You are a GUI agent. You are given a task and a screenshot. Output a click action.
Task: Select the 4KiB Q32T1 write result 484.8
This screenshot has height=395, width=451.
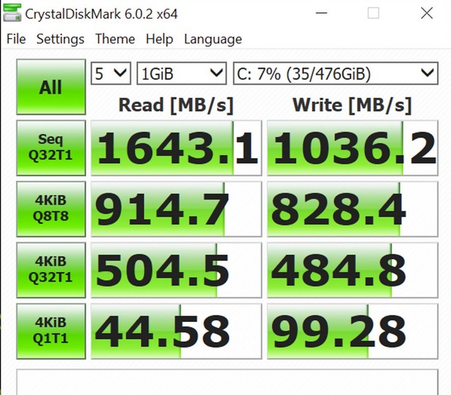pyautogui.click(x=352, y=270)
